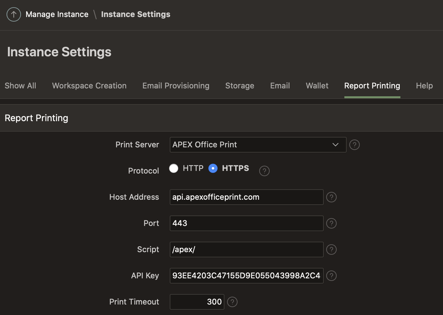Click the Print Timeout number field
Viewport: 443px width, 315px height.
(x=197, y=302)
